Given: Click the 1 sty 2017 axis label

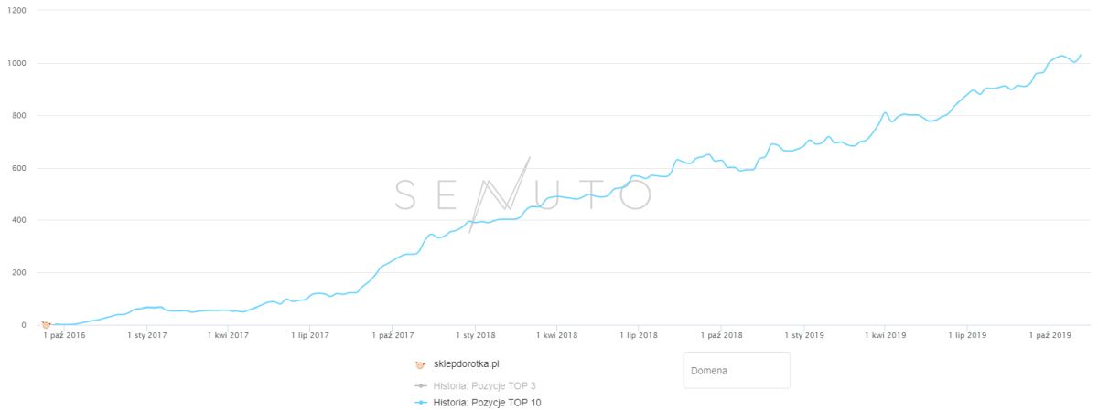Looking at the screenshot, I should pos(146,336).
